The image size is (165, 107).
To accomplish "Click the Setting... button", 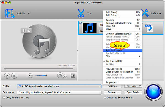I will 112,86.
